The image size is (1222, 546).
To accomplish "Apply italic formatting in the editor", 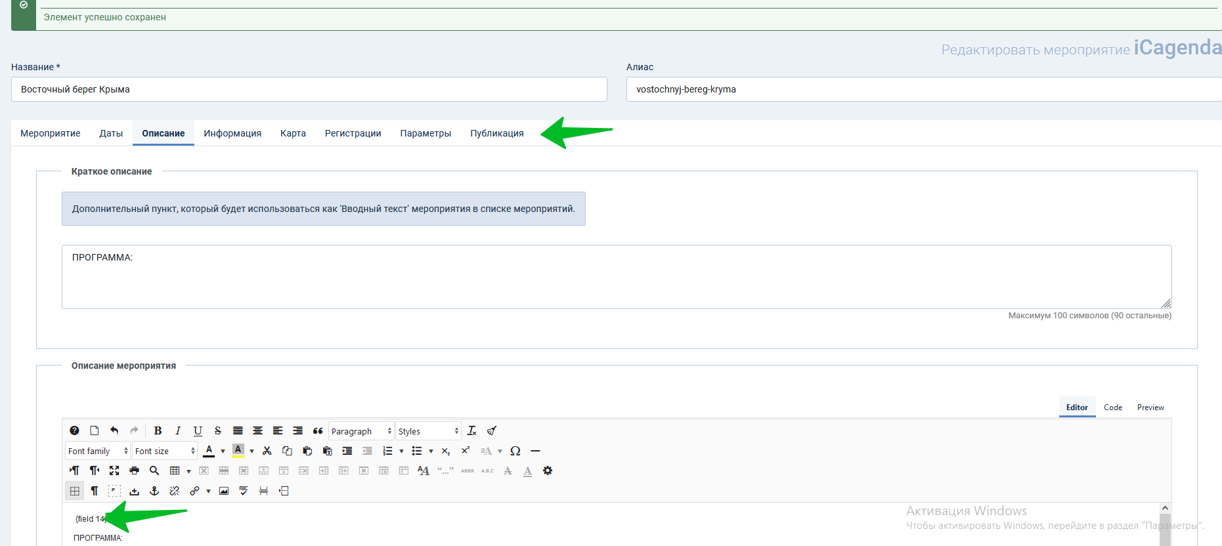I will tap(177, 431).
